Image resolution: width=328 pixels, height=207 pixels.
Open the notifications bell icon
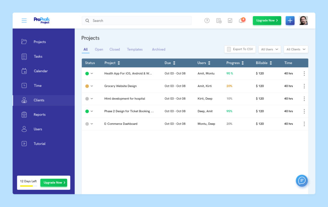click(242, 20)
